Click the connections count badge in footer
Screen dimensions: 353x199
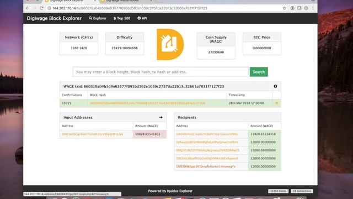click(x=302, y=191)
